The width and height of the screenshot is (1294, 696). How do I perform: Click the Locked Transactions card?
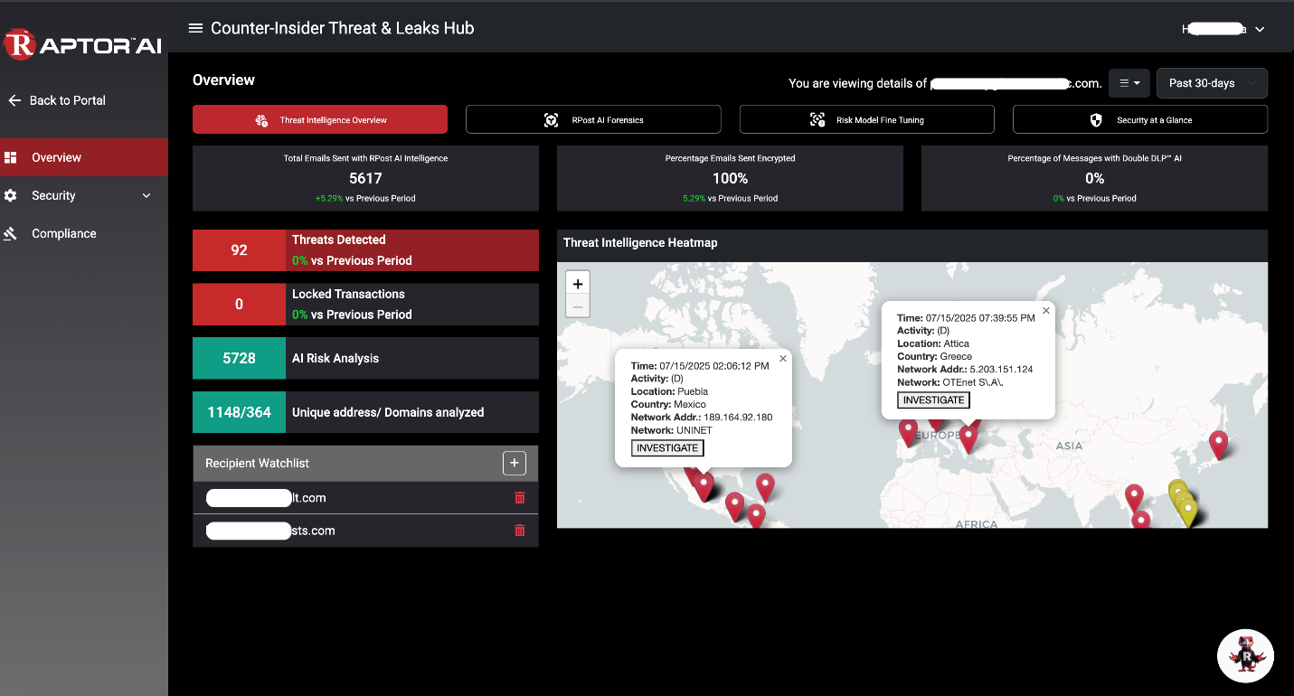[365, 305]
